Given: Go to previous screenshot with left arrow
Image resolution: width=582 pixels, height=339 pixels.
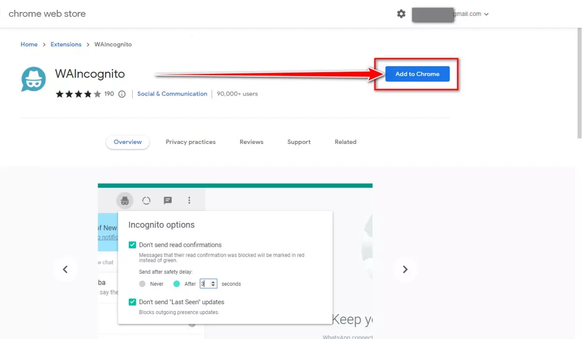Looking at the screenshot, I should [x=65, y=269].
